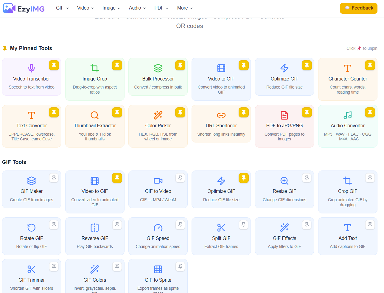
Task: Pin the Rotate GIF tool
Action: pos(54,225)
